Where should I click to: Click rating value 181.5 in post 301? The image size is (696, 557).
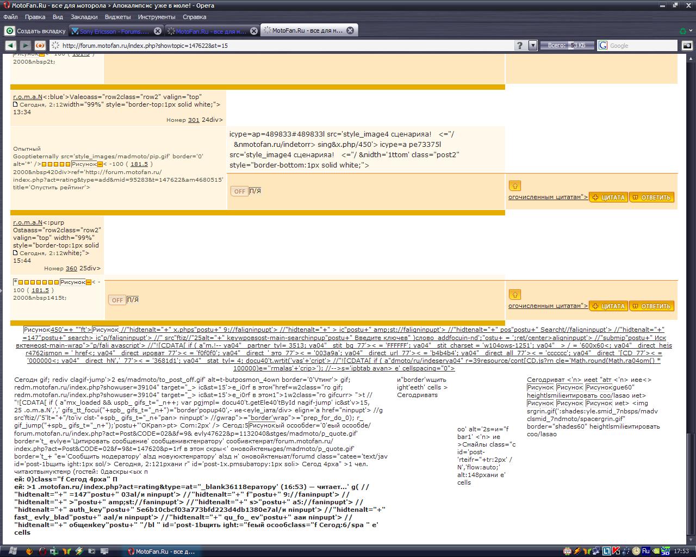click(x=139, y=164)
